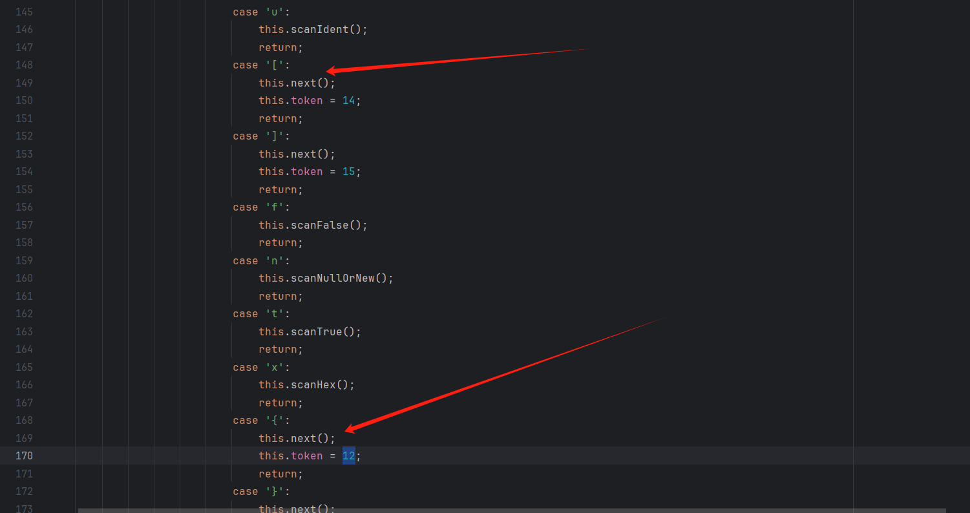Click the return statement on line 147
The width and height of the screenshot is (970, 513).
tap(281, 47)
